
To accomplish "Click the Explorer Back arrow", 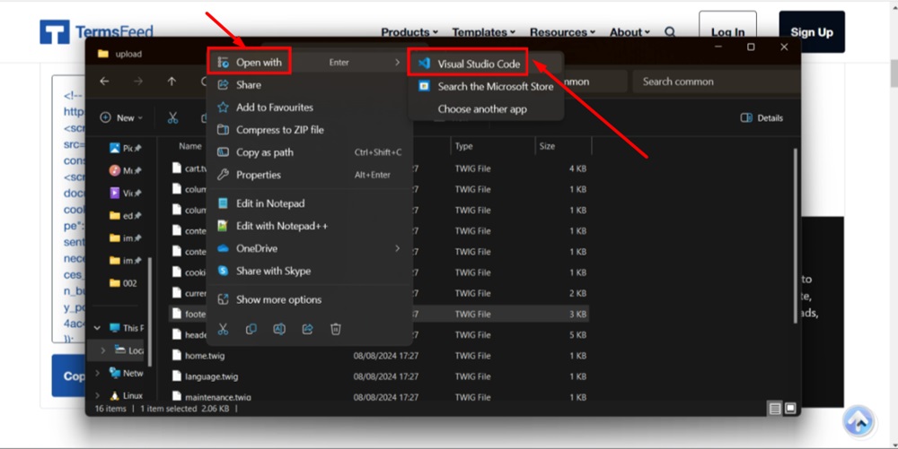I will click(104, 82).
